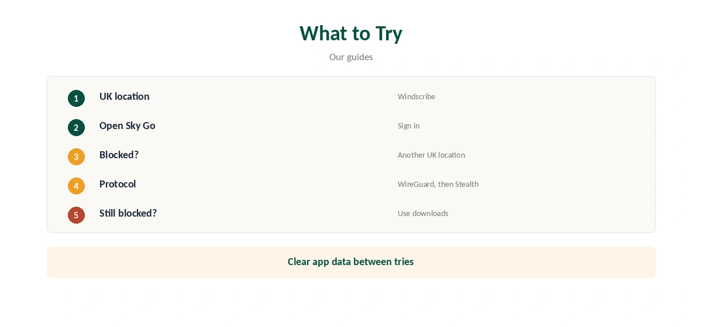Click the 'Clear app data between tries' banner
Viewport: 702px width, 327px height.
pos(351,262)
